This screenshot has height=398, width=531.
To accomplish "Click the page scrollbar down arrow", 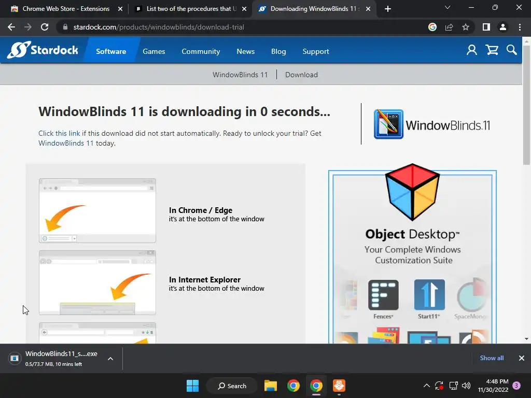I will click(x=526, y=339).
